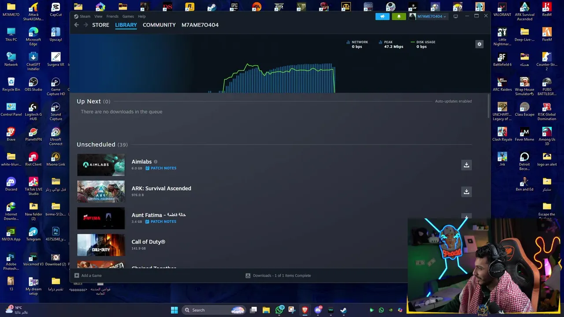The height and width of the screenshot is (317, 564).
Task: Go forward with Steam forward arrow
Action: 85,25
